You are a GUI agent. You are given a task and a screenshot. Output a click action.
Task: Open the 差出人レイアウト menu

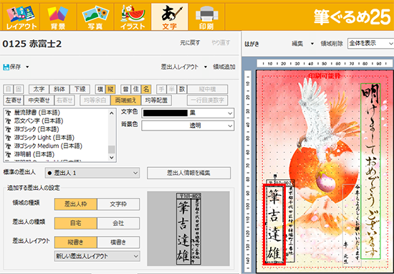tap(180, 67)
